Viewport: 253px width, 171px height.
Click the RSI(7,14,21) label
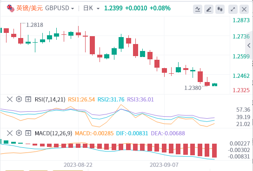tap(50, 100)
